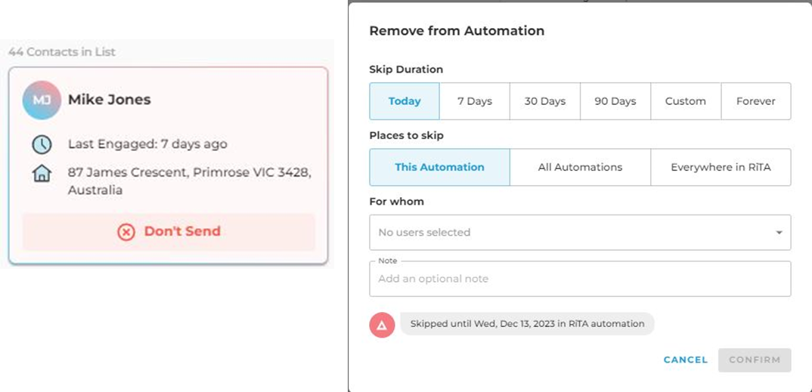The image size is (812, 392).
Task: Choose Custom skip duration
Action: tap(686, 101)
